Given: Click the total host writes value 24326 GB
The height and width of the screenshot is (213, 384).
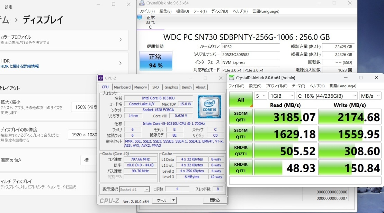Looking at the screenshot, I should [x=338, y=55].
